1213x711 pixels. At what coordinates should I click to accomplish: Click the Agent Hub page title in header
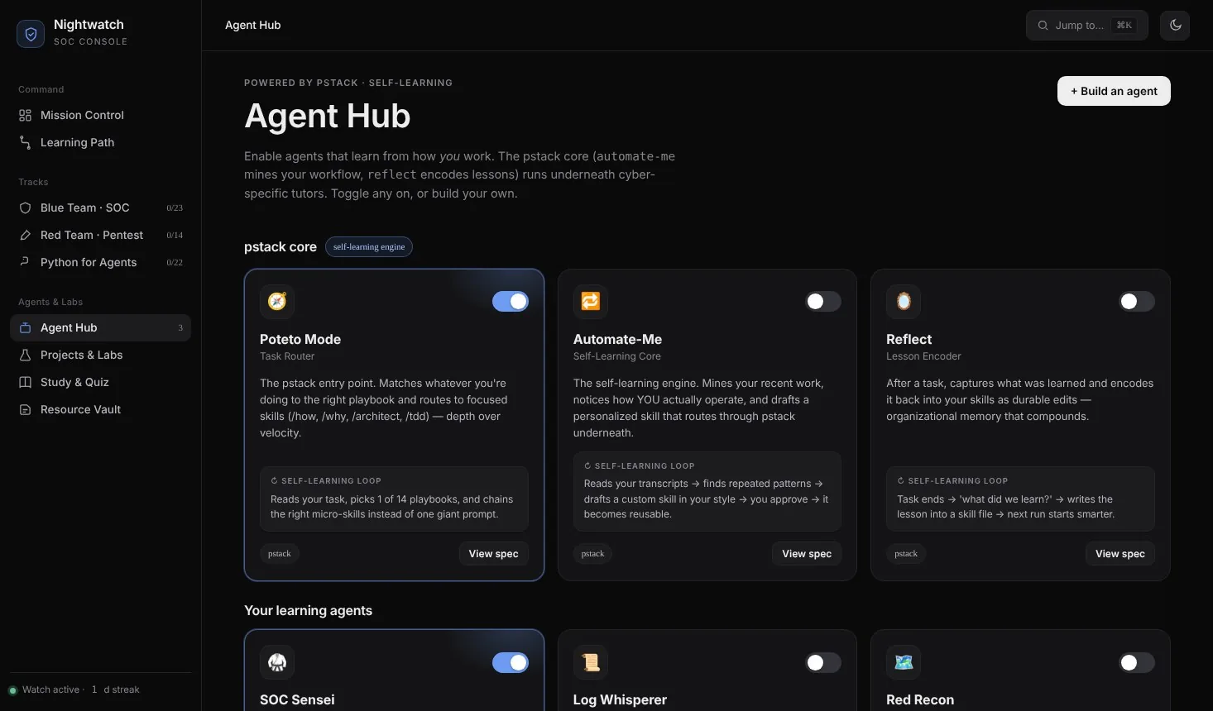click(253, 25)
